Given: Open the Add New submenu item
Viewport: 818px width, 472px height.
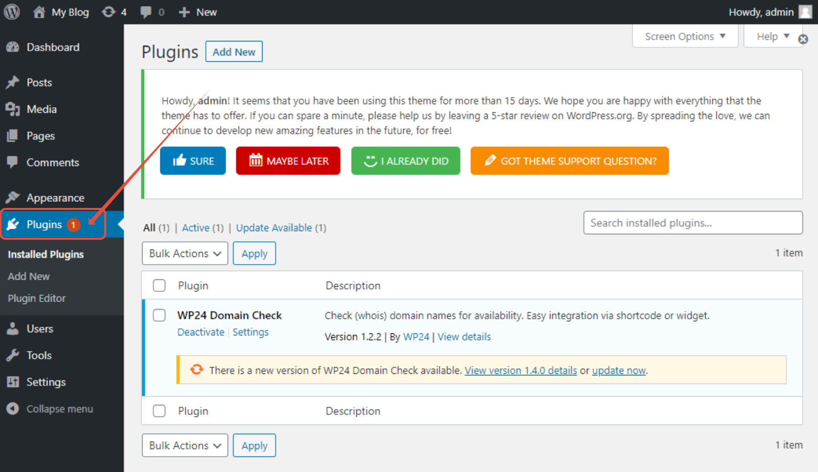Looking at the screenshot, I should coord(29,276).
